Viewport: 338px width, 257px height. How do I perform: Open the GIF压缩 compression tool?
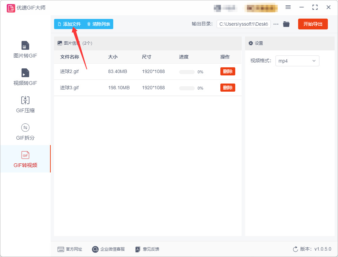click(25, 104)
